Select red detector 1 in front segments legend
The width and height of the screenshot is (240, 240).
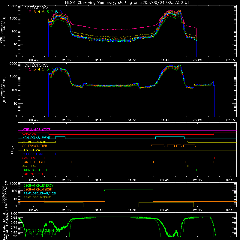pos(26,12)
